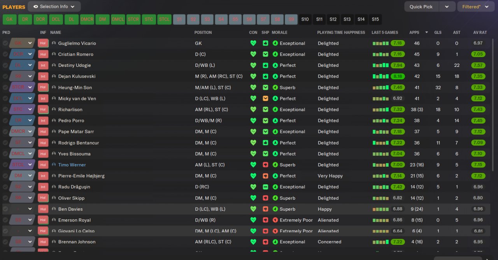The width and height of the screenshot is (498, 260).
Task: Select the STCL position chip
Action: tap(164, 19)
